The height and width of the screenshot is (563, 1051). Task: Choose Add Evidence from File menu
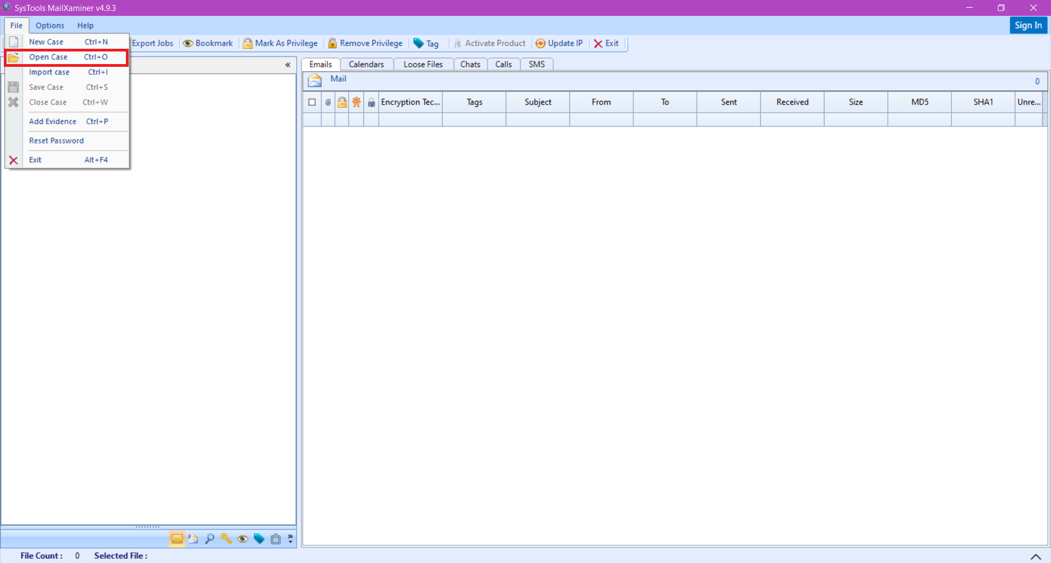(x=53, y=121)
